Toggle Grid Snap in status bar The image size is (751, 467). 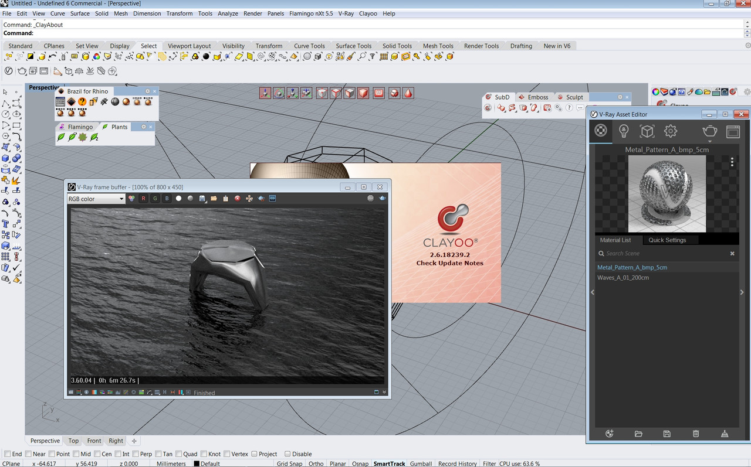pos(289,463)
